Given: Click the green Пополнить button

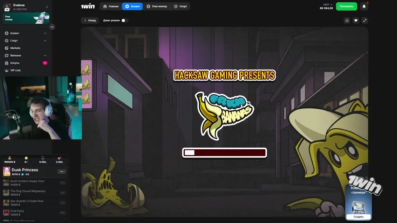Looking at the screenshot, I should click(x=346, y=7).
